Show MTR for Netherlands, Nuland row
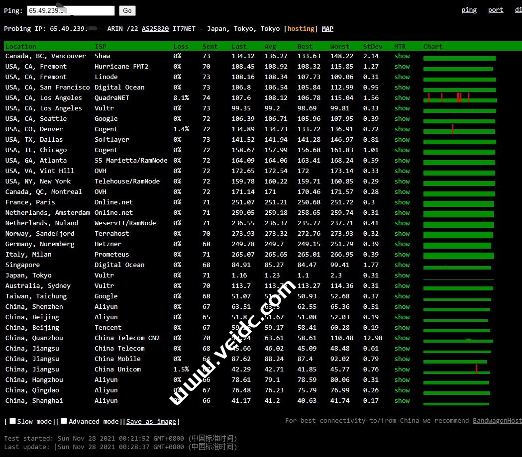Screen dimensions: 522x457 [402, 223]
